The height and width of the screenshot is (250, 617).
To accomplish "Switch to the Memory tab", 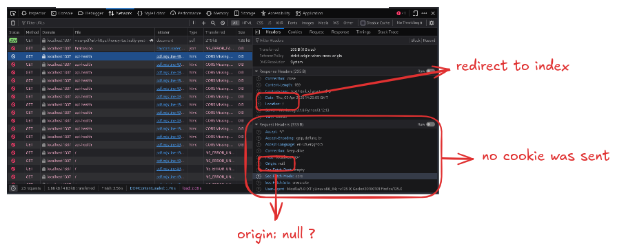I will click(218, 13).
